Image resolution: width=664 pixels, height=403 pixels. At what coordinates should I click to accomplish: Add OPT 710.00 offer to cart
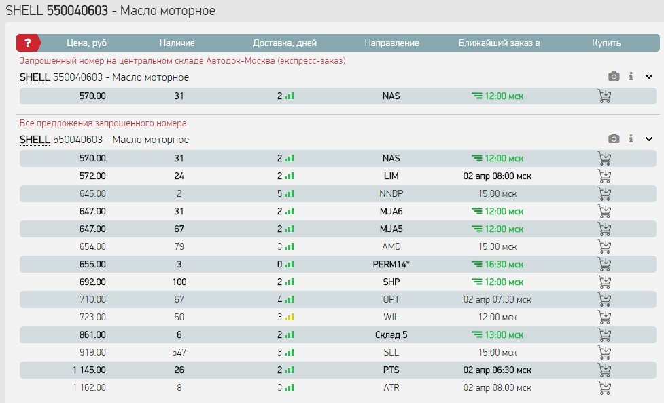pos(604,299)
